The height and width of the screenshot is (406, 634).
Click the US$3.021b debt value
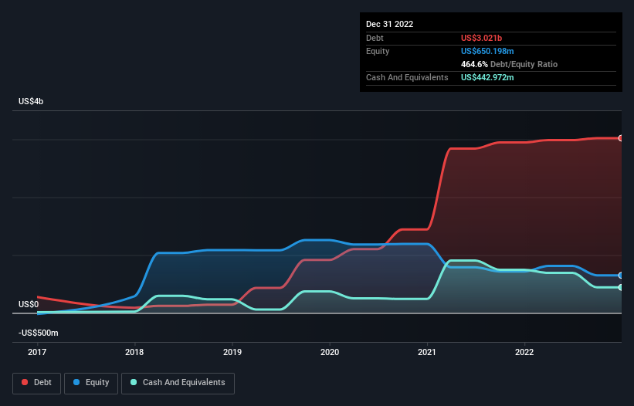pos(481,38)
